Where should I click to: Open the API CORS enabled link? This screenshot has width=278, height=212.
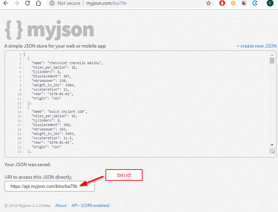pos(90,206)
